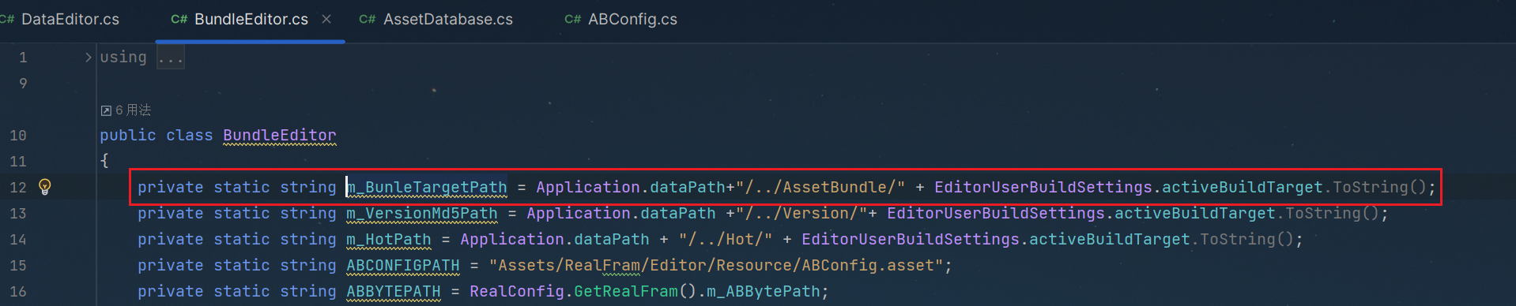Click the usages icon beside 6 用法
1516x306 pixels.
click(x=106, y=110)
